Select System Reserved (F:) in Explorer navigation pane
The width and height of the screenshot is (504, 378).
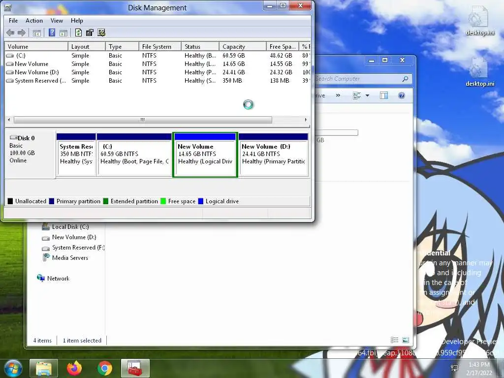[x=73, y=248]
